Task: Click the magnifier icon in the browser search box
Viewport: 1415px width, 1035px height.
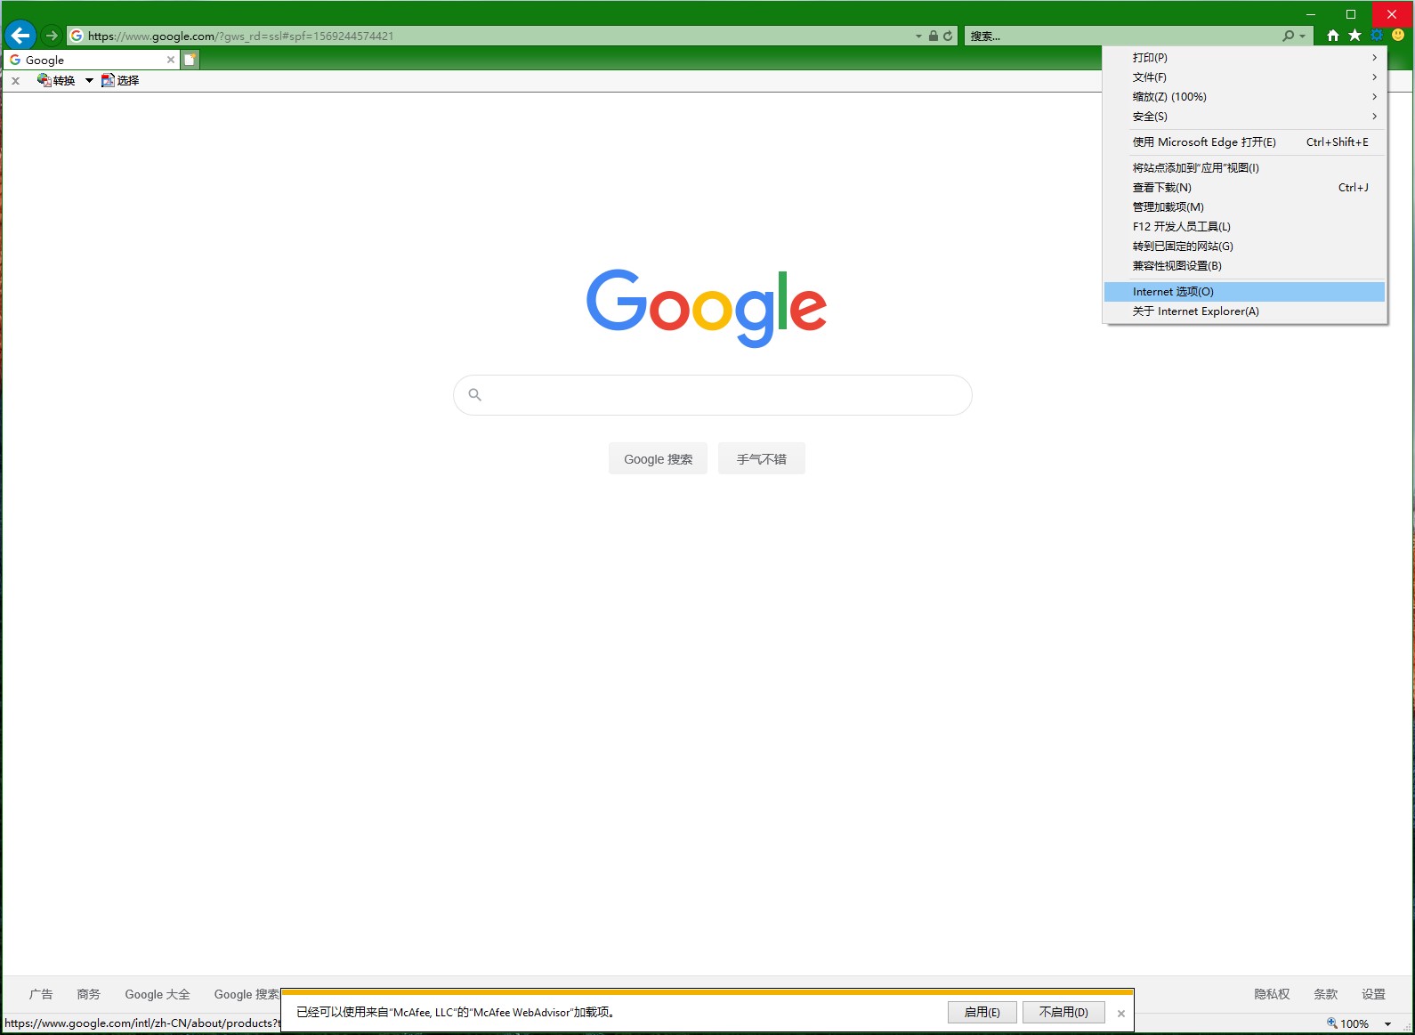Action: pyautogui.click(x=1288, y=36)
